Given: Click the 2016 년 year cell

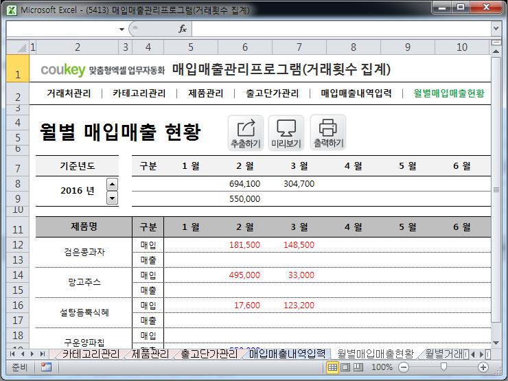Looking at the screenshot, I should click(77, 191).
